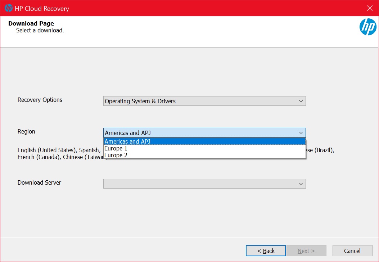
Task: Click the Download Page heading
Action: tap(31, 23)
